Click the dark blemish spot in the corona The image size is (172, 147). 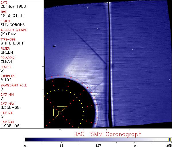tap(54, 46)
